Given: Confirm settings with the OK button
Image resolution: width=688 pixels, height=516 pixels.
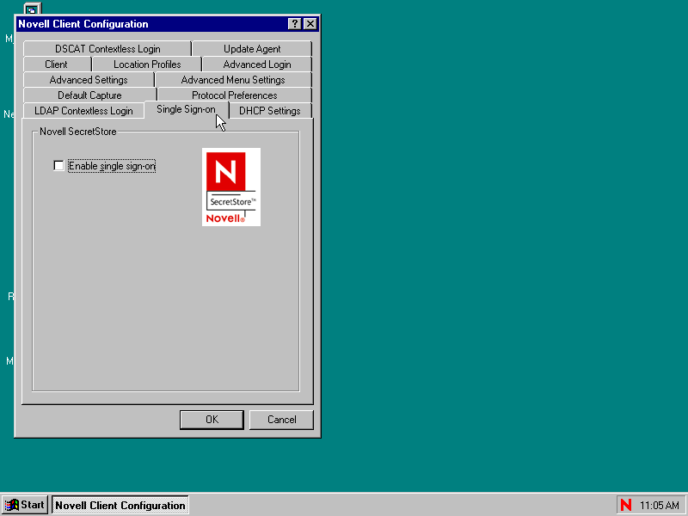Looking at the screenshot, I should (212, 420).
